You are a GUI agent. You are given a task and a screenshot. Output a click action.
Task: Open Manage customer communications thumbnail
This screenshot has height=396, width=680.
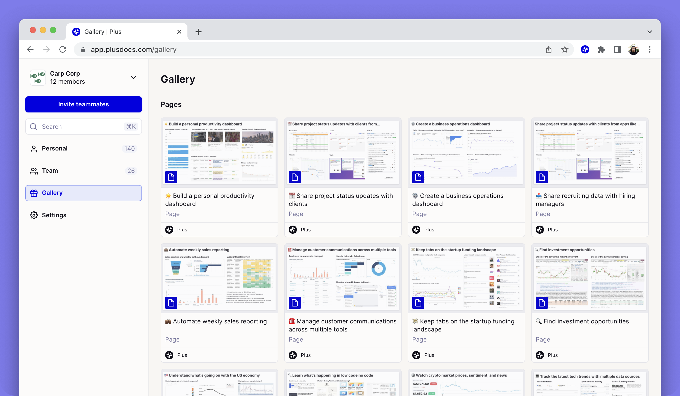(343, 278)
